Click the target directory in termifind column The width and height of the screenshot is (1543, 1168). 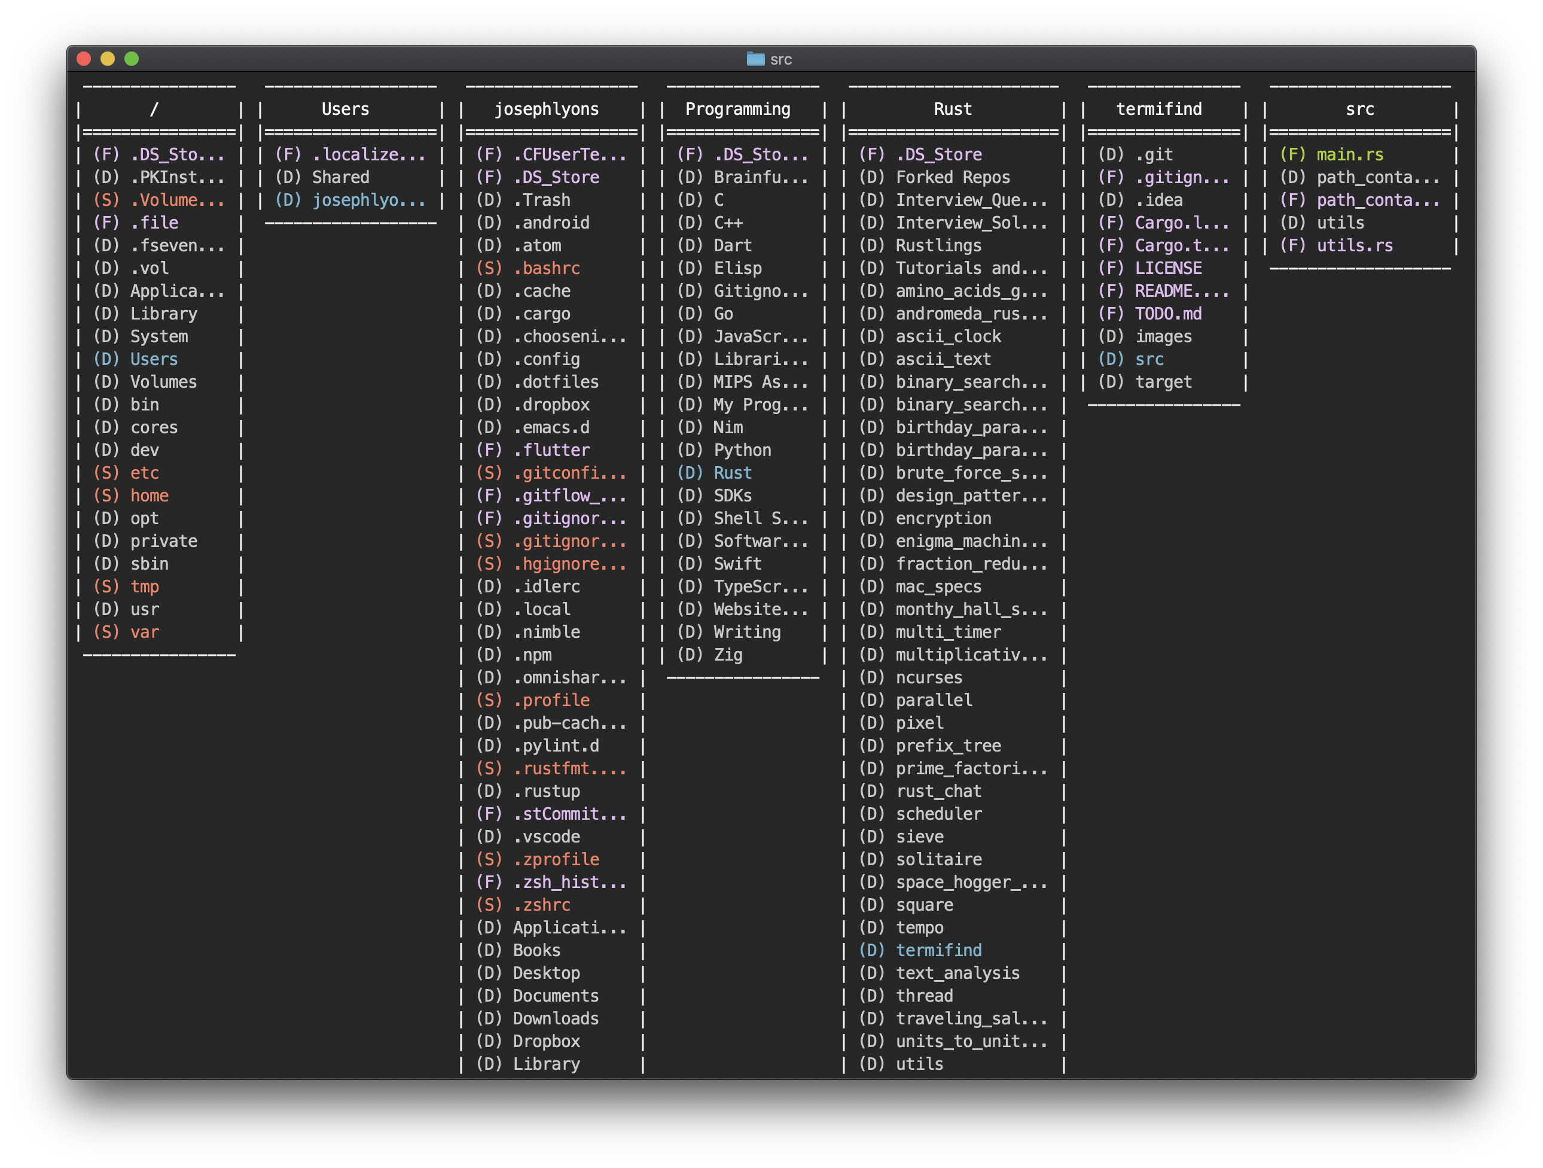[1163, 382]
